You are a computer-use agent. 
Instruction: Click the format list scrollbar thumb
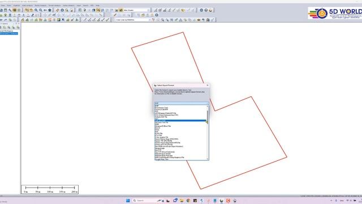[x=208, y=117]
